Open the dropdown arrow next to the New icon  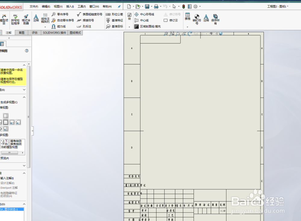pyautogui.click(x=133, y=7)
